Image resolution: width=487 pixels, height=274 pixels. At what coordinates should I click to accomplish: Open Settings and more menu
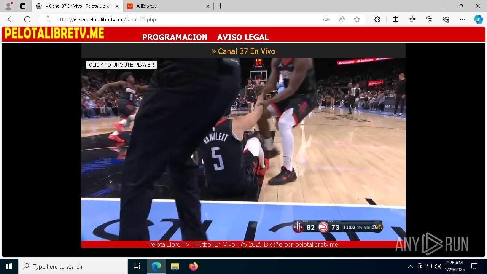463,19
